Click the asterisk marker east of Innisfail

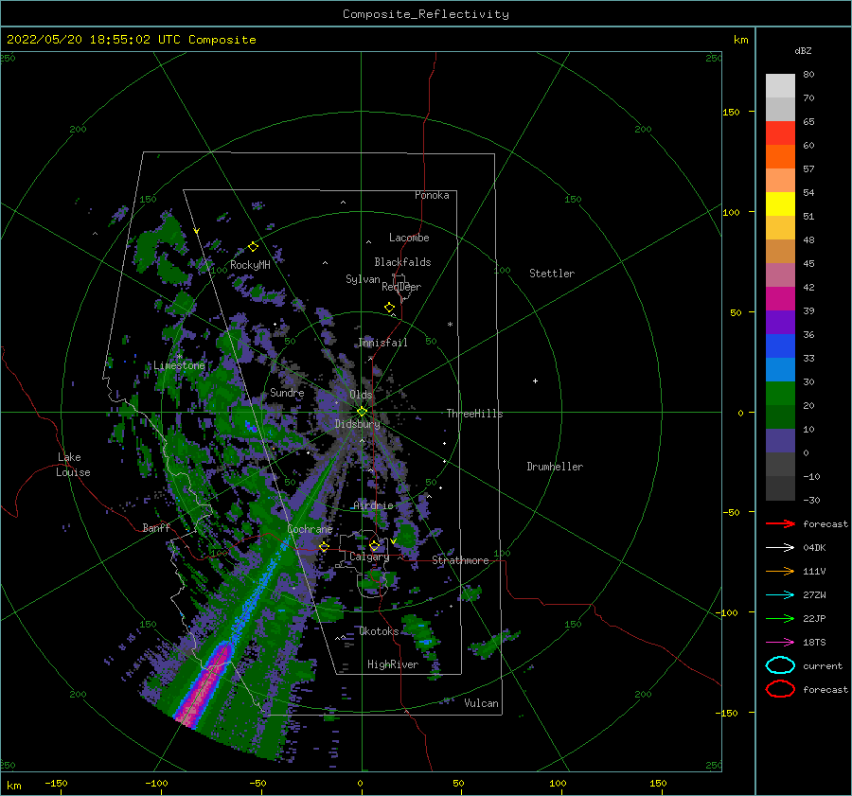(450, 325)
